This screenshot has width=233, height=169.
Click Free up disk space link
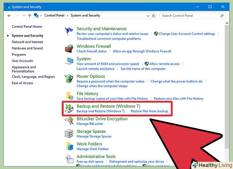[90, 161]
